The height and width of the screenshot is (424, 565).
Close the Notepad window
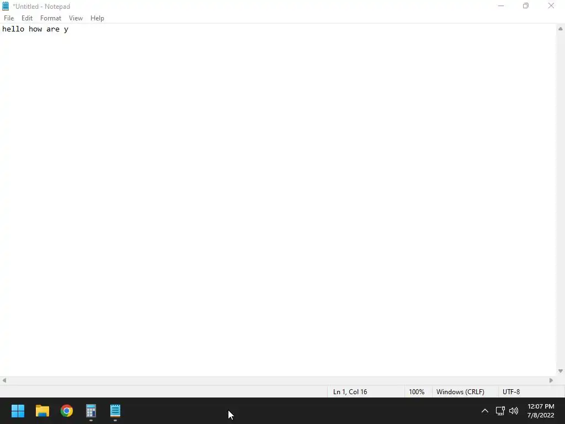[551, 6]
